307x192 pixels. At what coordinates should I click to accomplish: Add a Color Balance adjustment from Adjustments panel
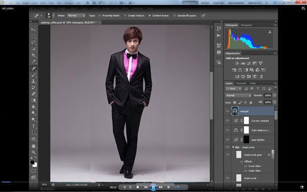tap(240, 70)
